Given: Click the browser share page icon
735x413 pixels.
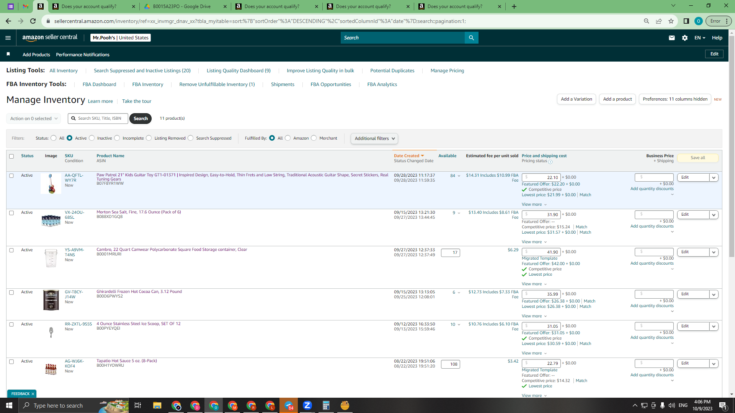Looking at the screenshot, I should [659, 21].
